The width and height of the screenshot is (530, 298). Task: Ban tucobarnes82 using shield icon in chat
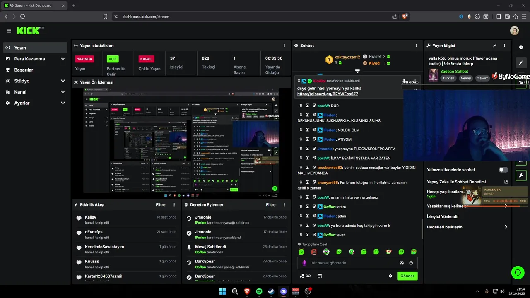point(313,167)
